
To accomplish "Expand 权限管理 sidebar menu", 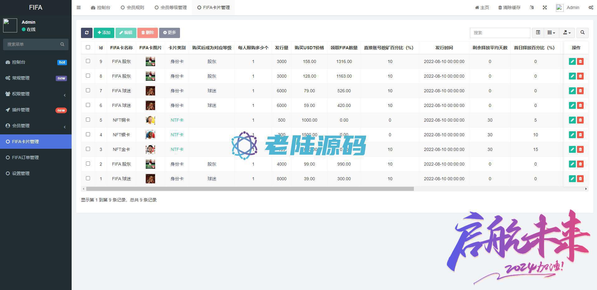I will pyautogui.click(x=36, y=94).
